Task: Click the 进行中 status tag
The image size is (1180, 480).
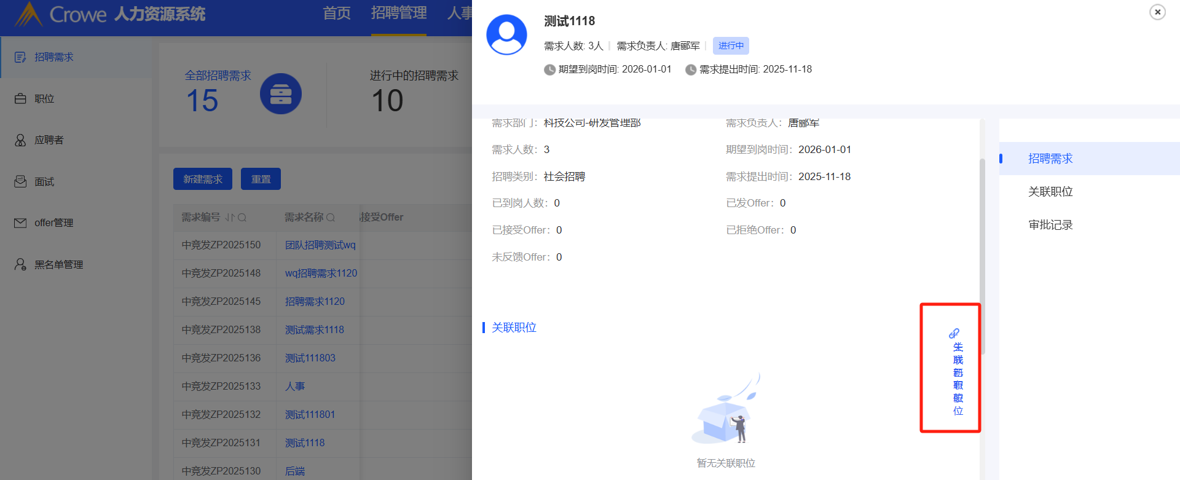Action: (731, 46)
